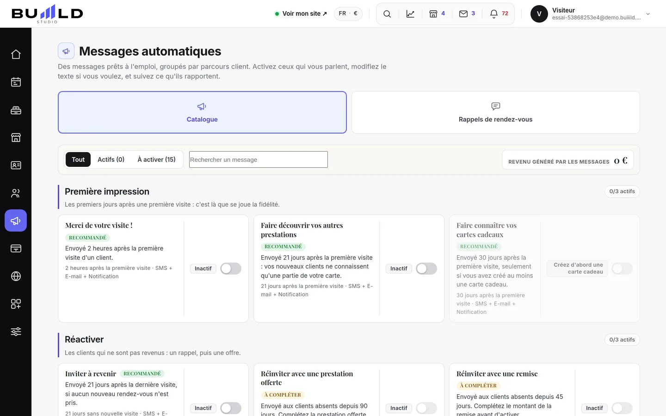Click Inactif label on 'Inviter à revenir'
Screen dimensions: 666x416
click(203, 408)
